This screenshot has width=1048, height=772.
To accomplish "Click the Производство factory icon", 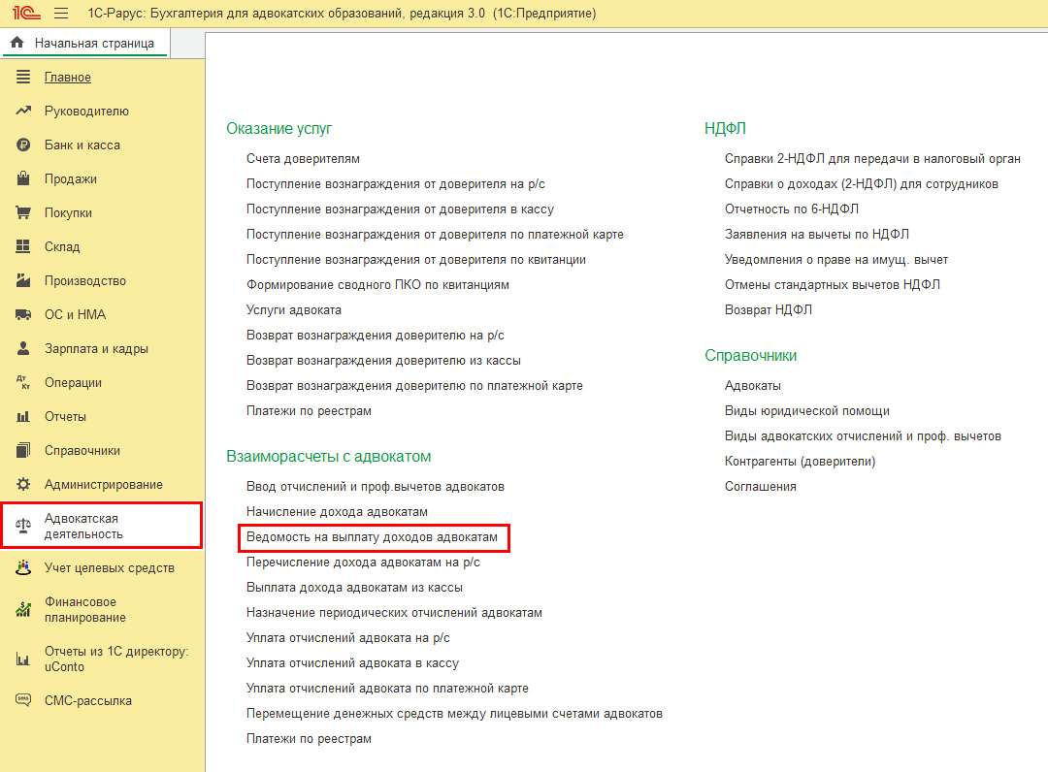I will tap(24, 281).
